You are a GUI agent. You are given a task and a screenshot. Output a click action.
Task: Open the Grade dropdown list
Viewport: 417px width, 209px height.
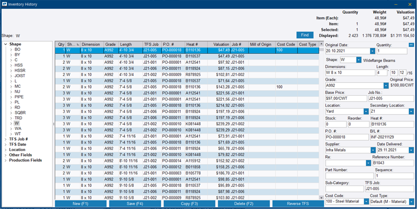pos(386,85)
